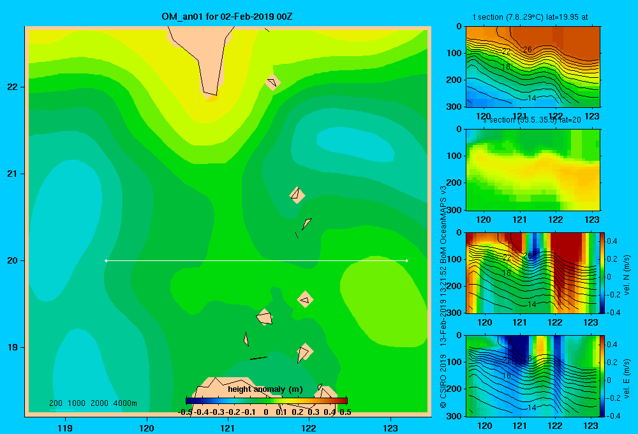Screen dimensions: 638x434
Task: Click the latitude 19 axis label on main map
Action: [x=13, y=347]
